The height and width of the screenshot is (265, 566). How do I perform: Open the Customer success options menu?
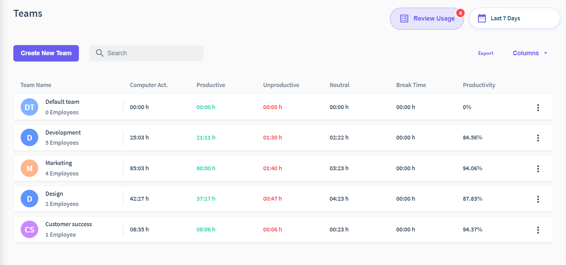coord(538,230)
